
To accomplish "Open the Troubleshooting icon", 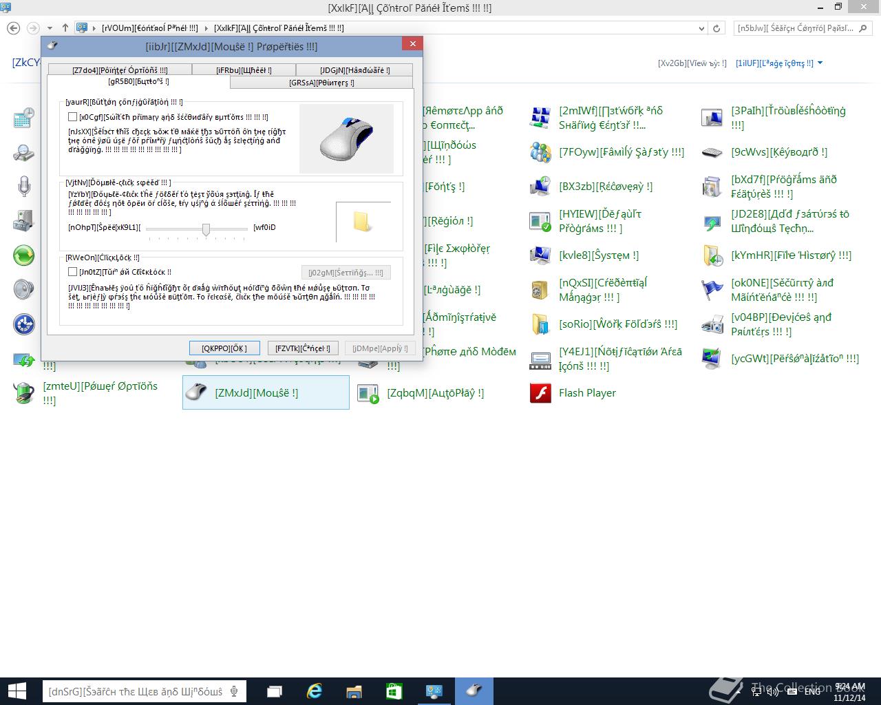I will [x=712, y=118].
